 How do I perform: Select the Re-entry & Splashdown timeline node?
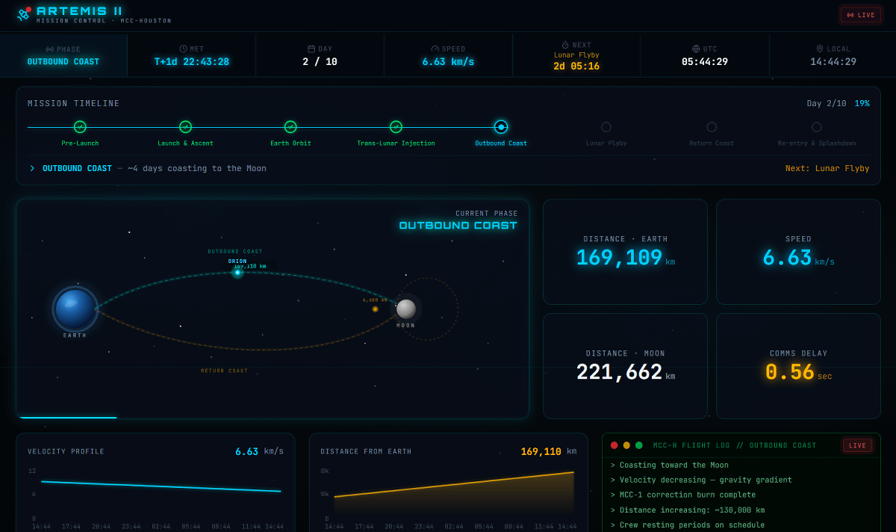817,127
